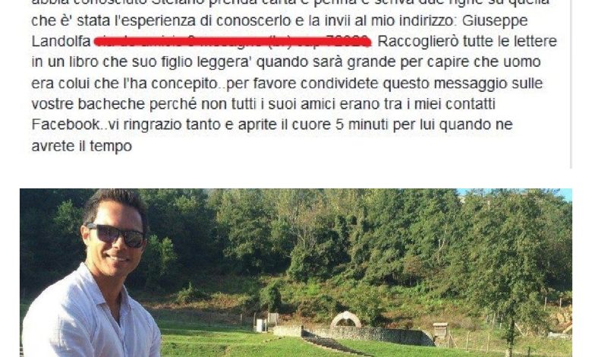Click the name "Giuseppe" in the post
The image size is (592, 357).
[x=495, y=21]
